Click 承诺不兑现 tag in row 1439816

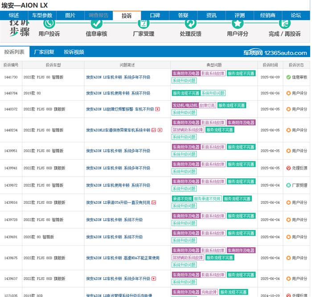(182, 198)
